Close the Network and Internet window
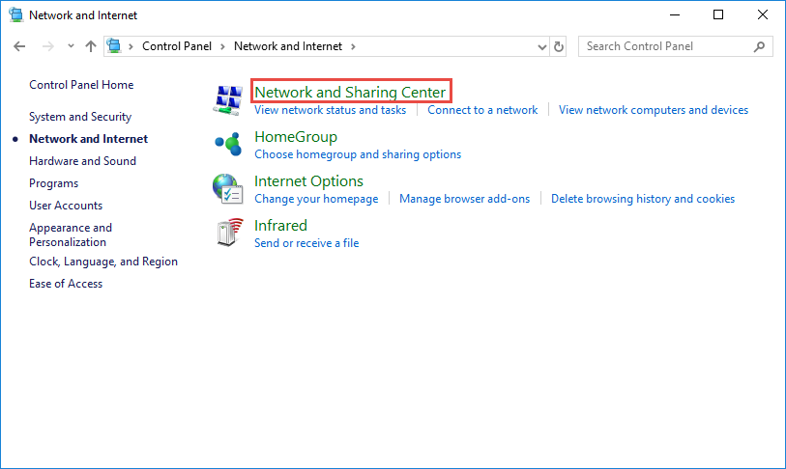 pos(763,15)
